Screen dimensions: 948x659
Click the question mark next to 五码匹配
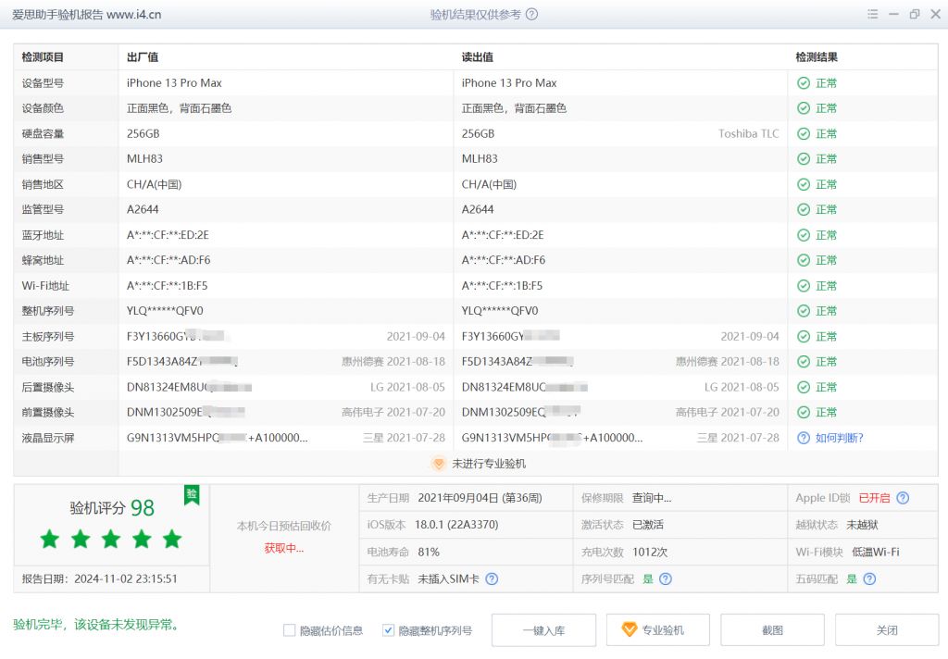[868, 578]
